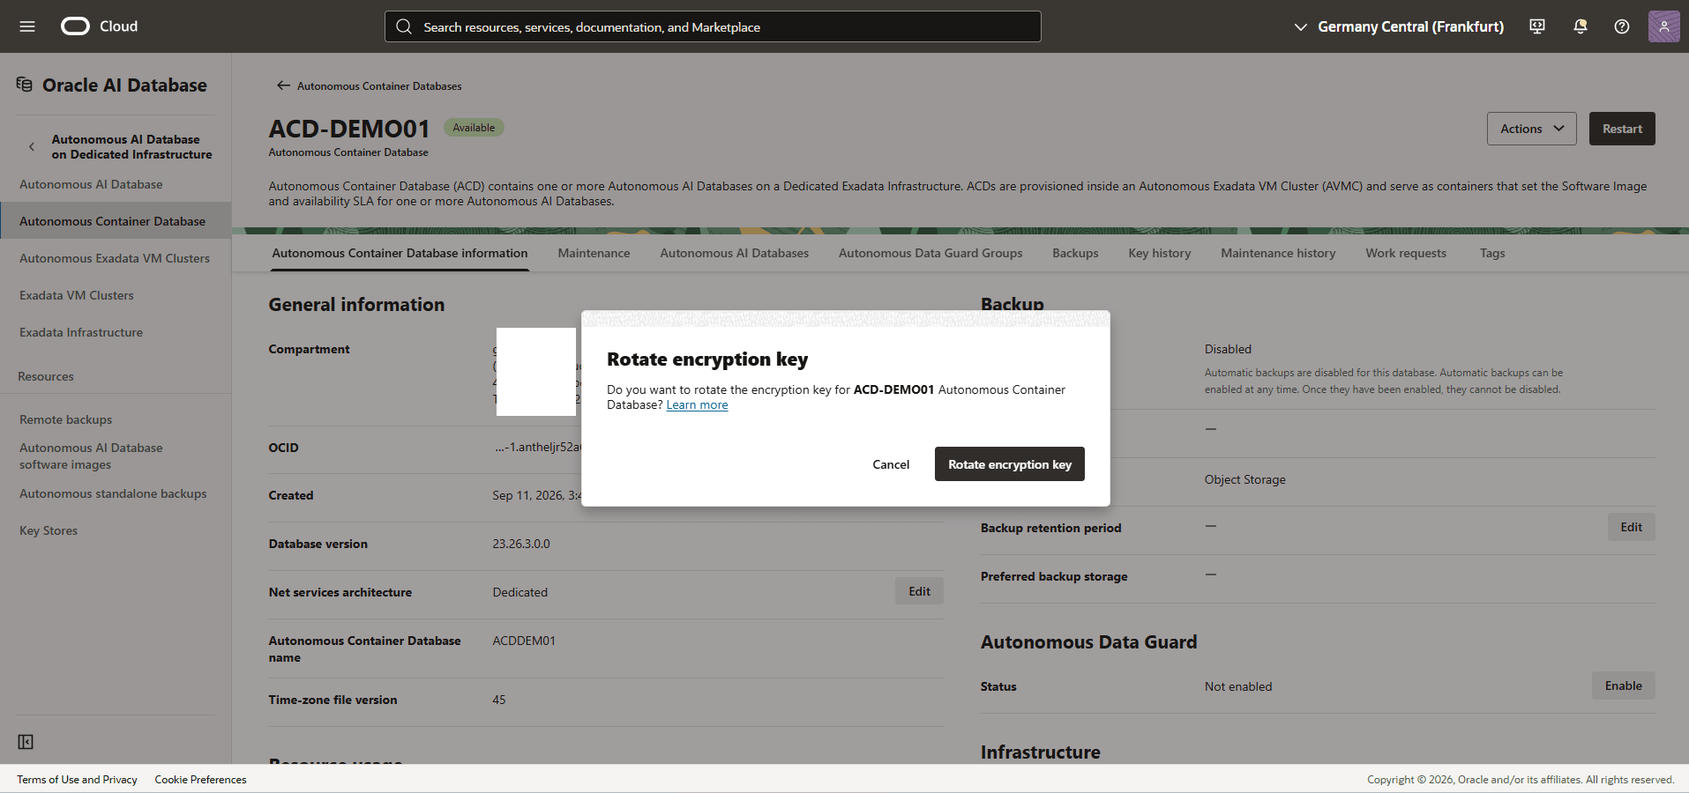Open the Learn more link
Image resolution: width=1689 pixels, height=793 pixels.
click(697, 405)
